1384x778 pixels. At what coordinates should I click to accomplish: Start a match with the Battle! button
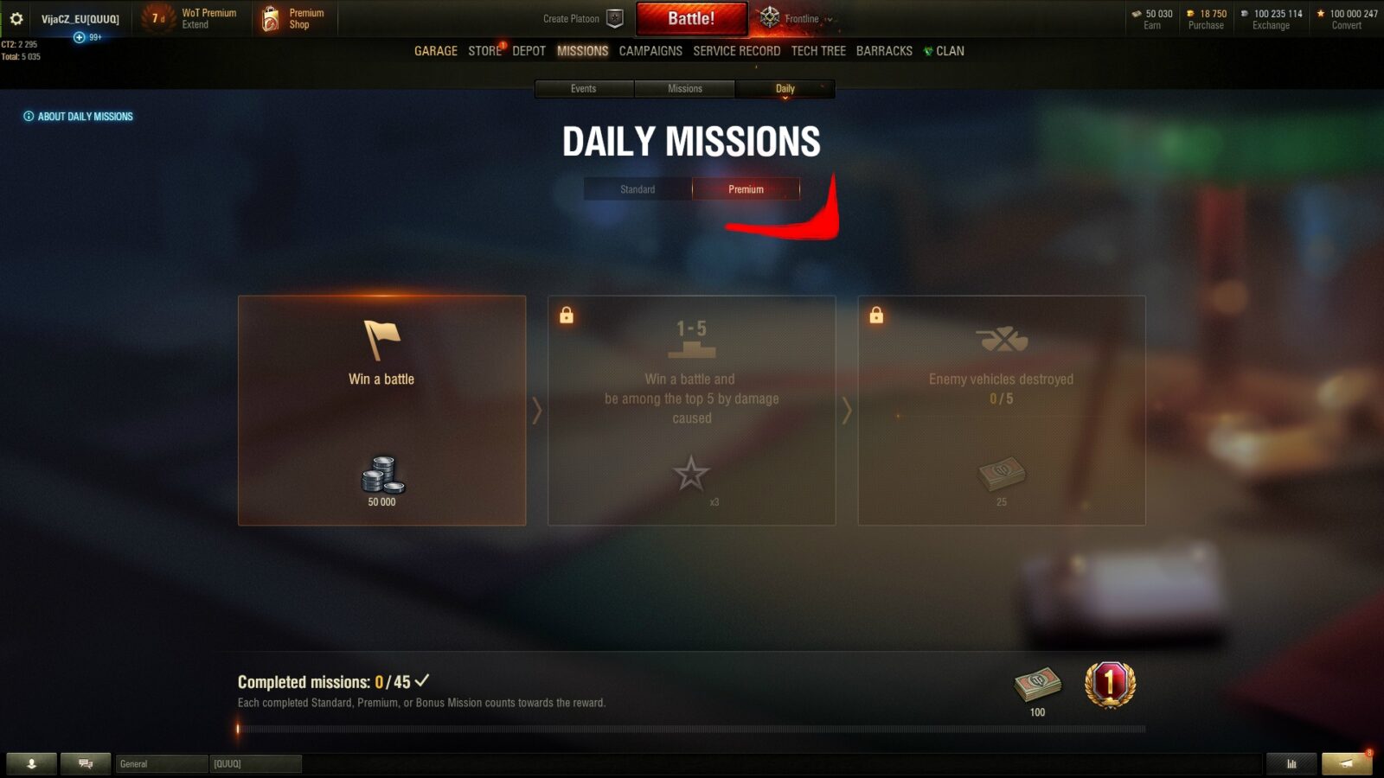coord(691,18)
